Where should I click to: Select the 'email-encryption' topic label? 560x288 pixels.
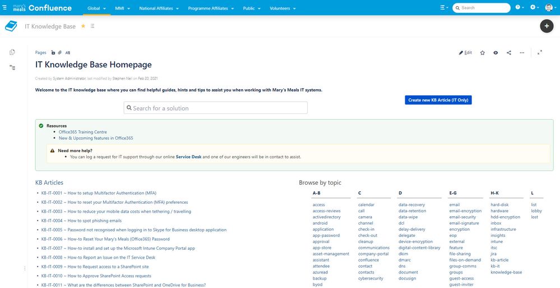(x=465, y=211)
